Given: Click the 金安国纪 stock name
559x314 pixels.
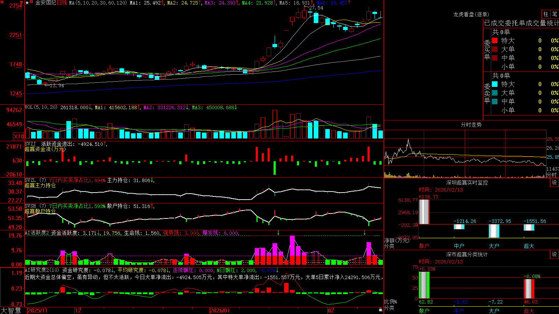Looking at the screenshot, I should click(46, 3).
